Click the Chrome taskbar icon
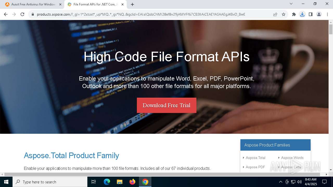 click(x=145, y=182)
